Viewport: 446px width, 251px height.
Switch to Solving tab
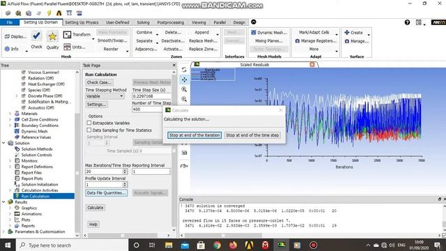click(143, 22)
